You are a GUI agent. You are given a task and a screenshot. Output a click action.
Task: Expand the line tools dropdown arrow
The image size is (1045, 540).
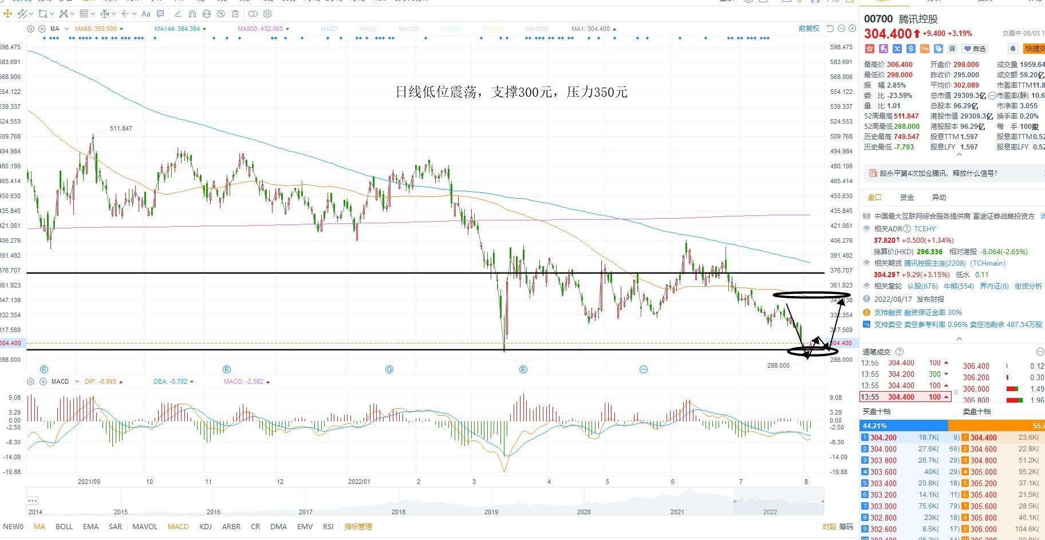(30, 13)
